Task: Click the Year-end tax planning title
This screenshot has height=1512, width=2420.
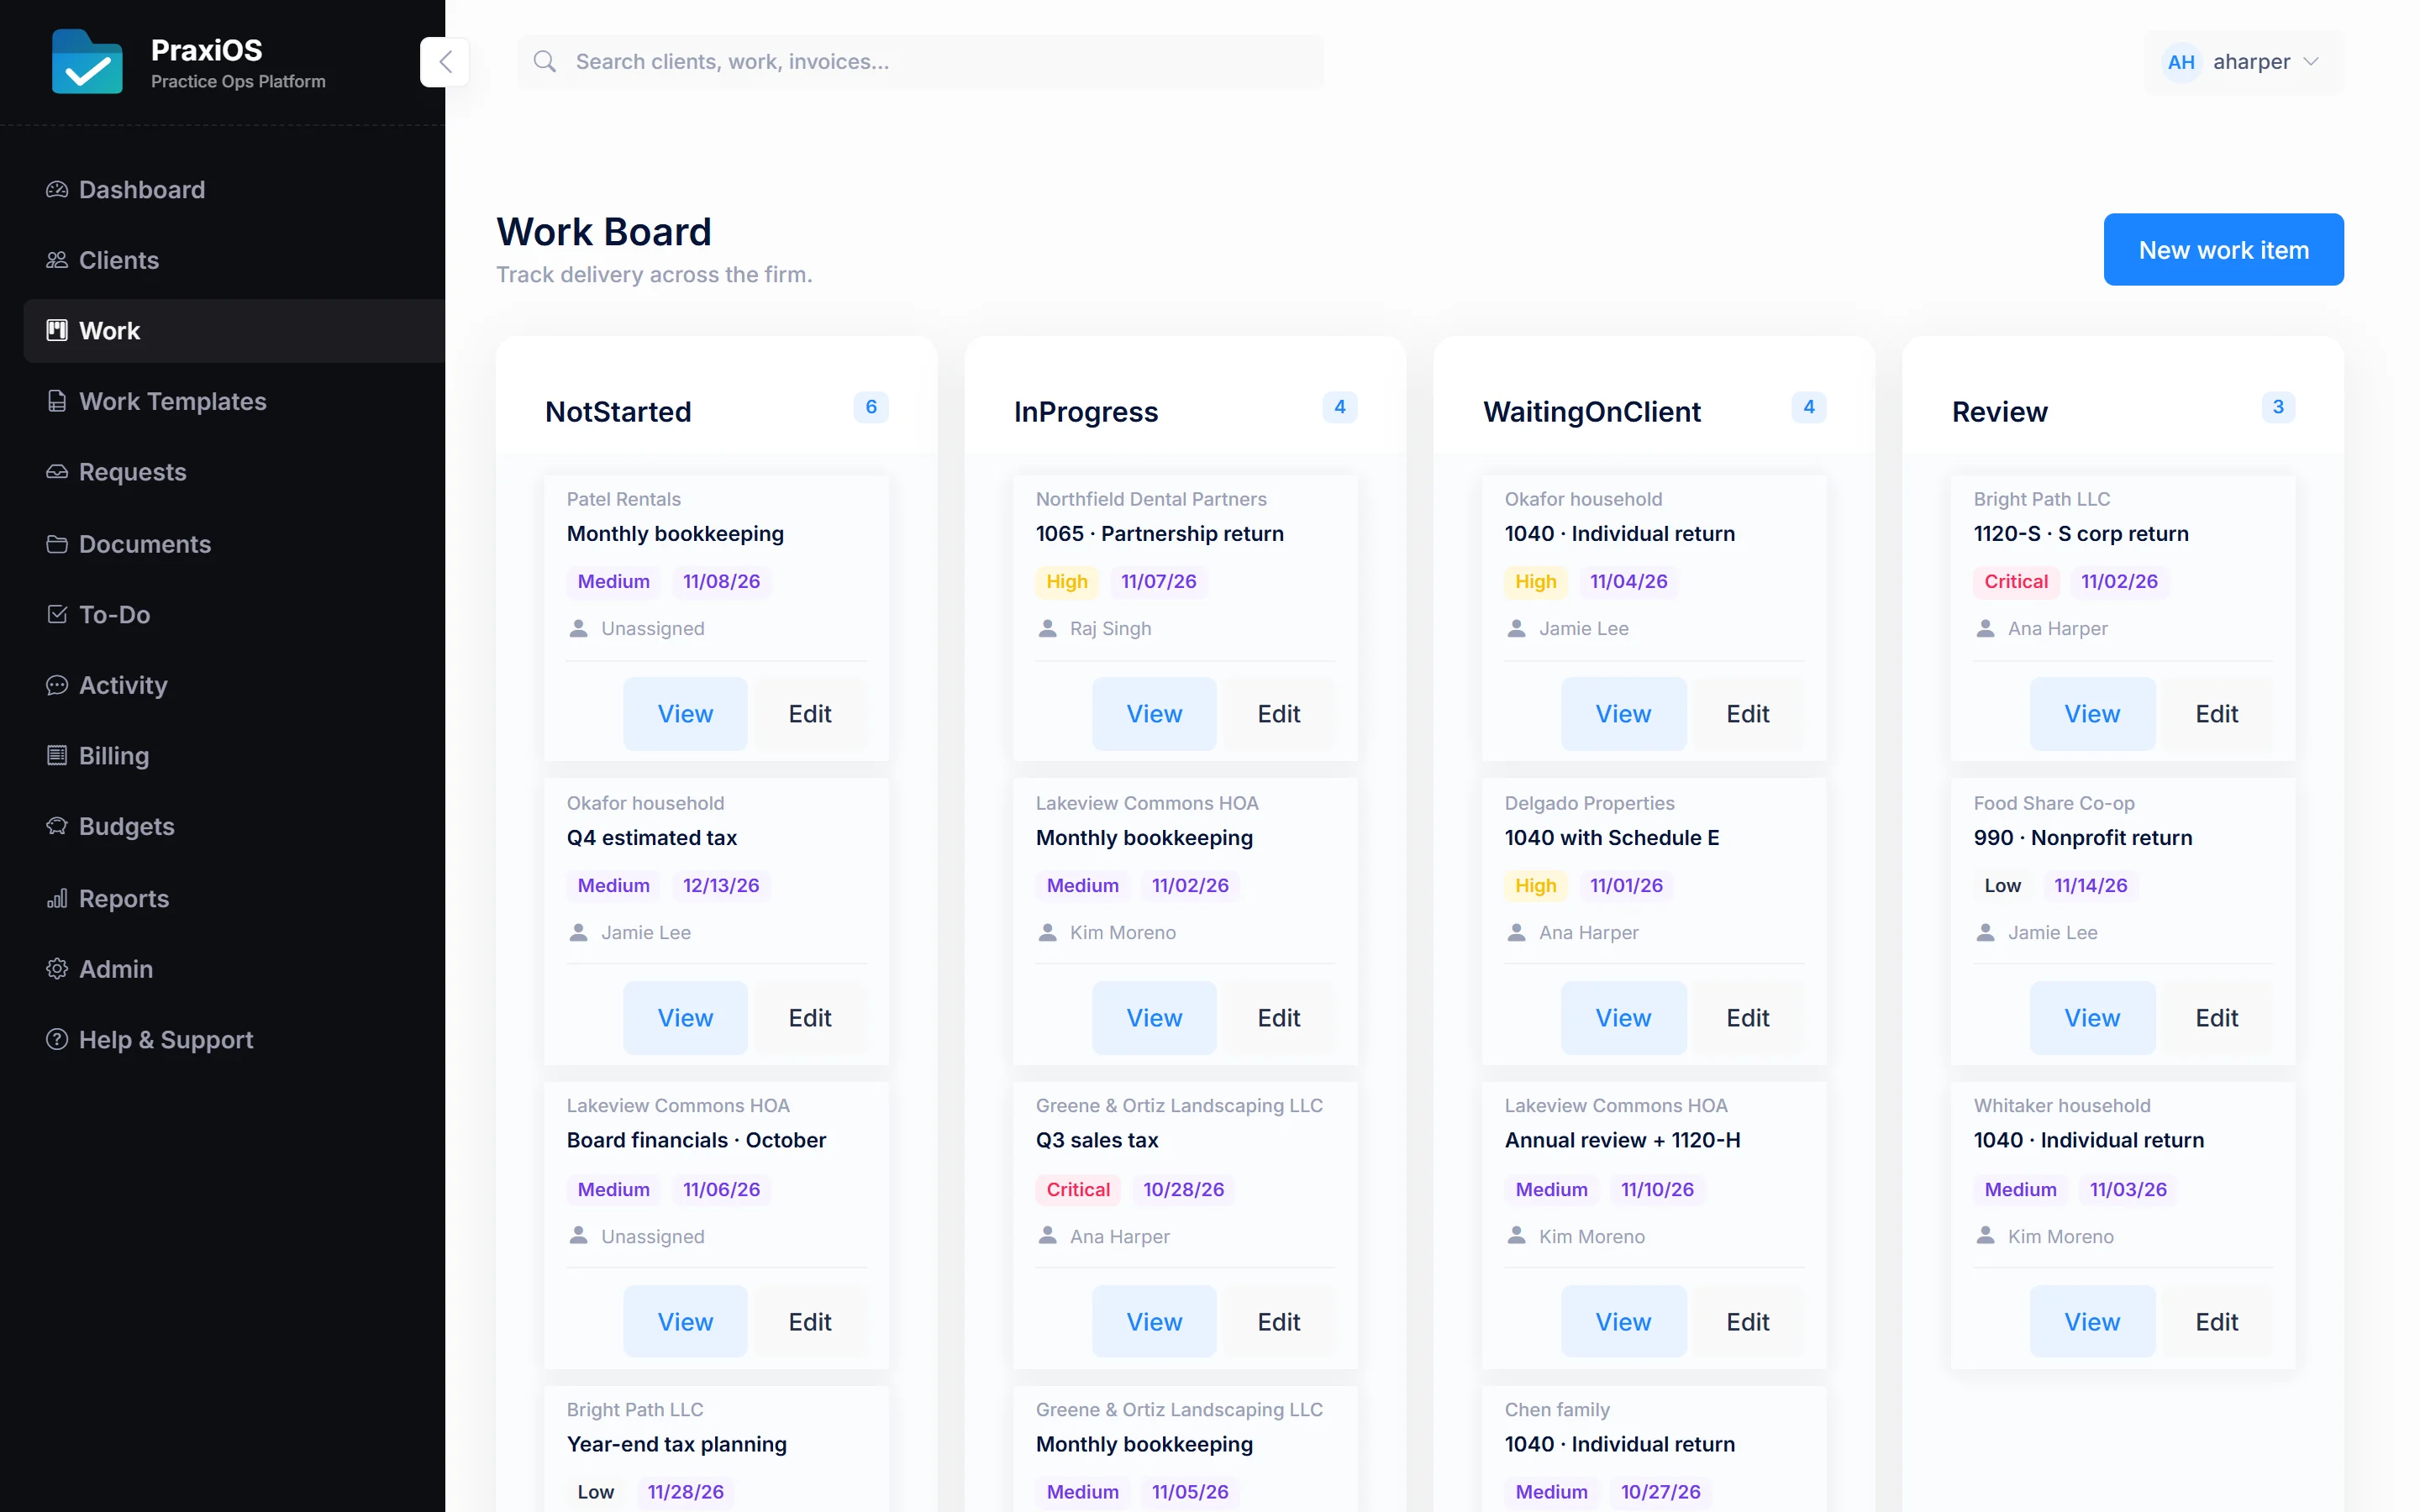Action: click(x=677, y=1444)
